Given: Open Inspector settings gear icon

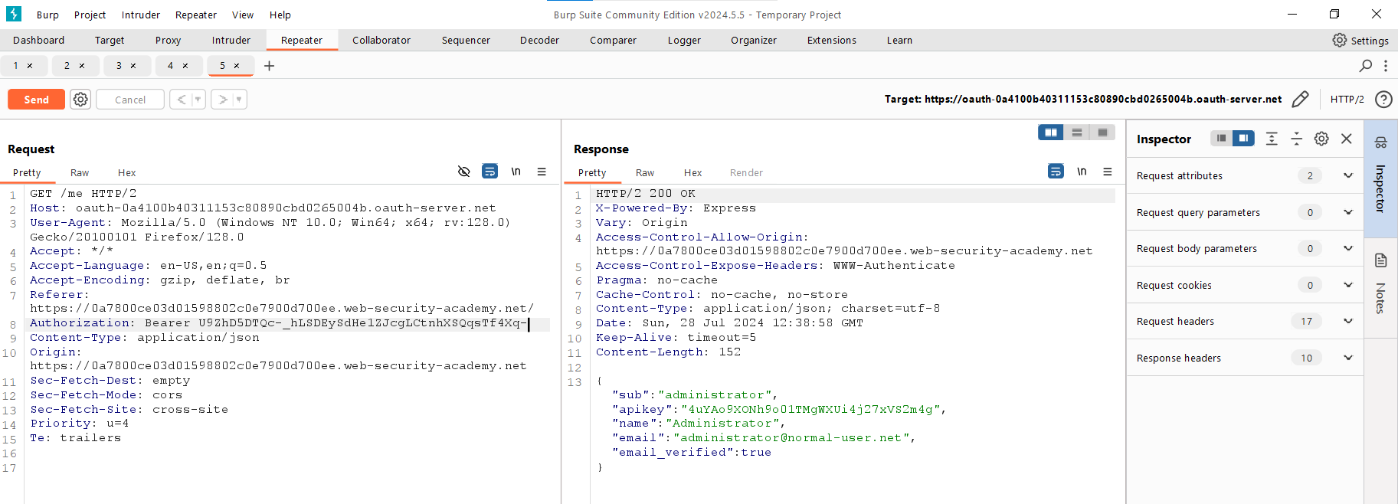Looking at the screenshot, I should pyautogui.click(x=1321, y=139).
